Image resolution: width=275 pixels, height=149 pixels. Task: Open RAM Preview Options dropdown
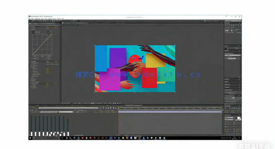tap(232, 27)
